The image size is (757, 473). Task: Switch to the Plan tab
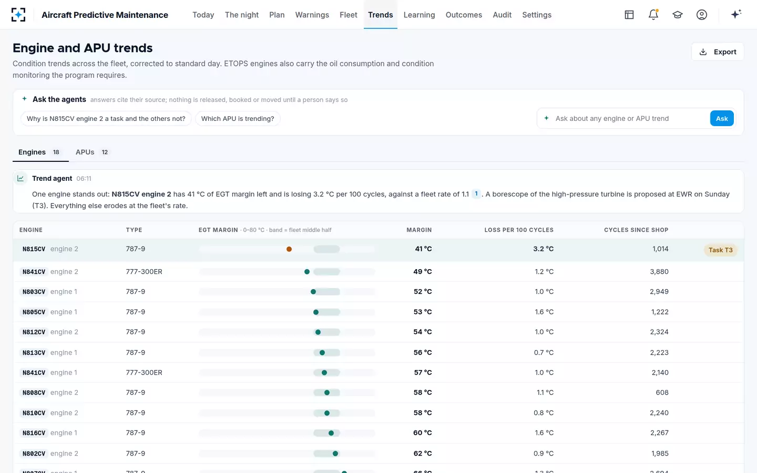(x=277, y=15)
